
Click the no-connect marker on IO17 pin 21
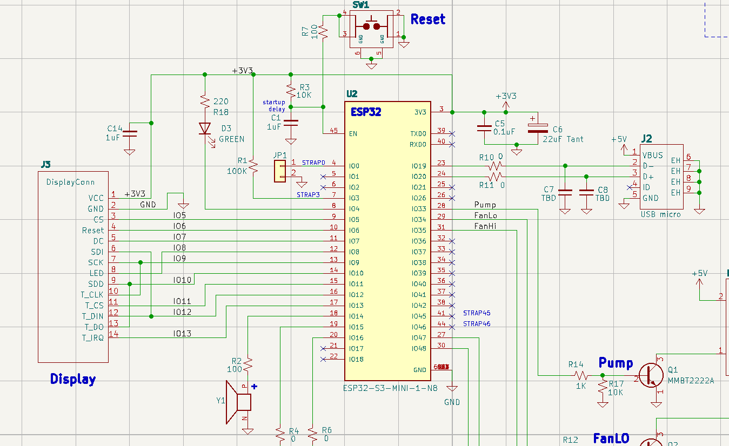[323, 348]
